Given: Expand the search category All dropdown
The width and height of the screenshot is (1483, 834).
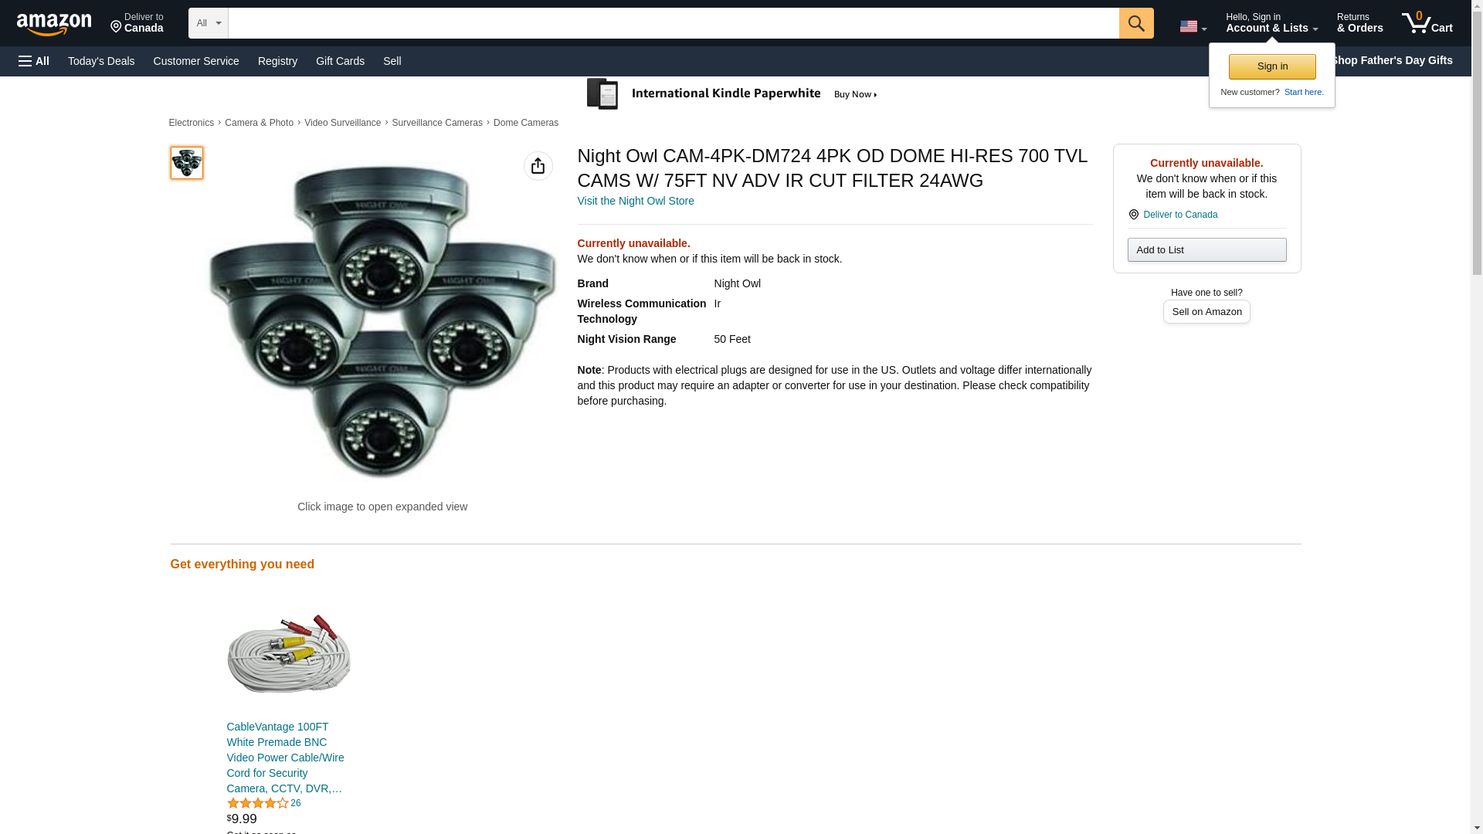Looking at the screenshot, I should tap(208, 23).
